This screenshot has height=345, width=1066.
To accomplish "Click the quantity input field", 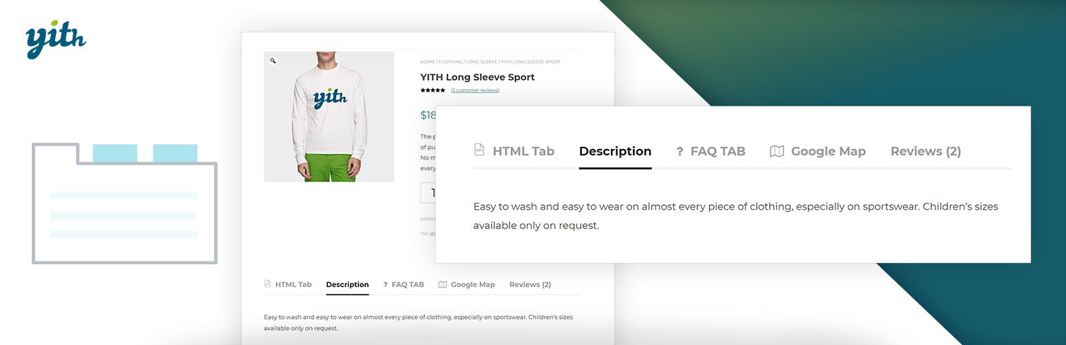I will (428, 193).
